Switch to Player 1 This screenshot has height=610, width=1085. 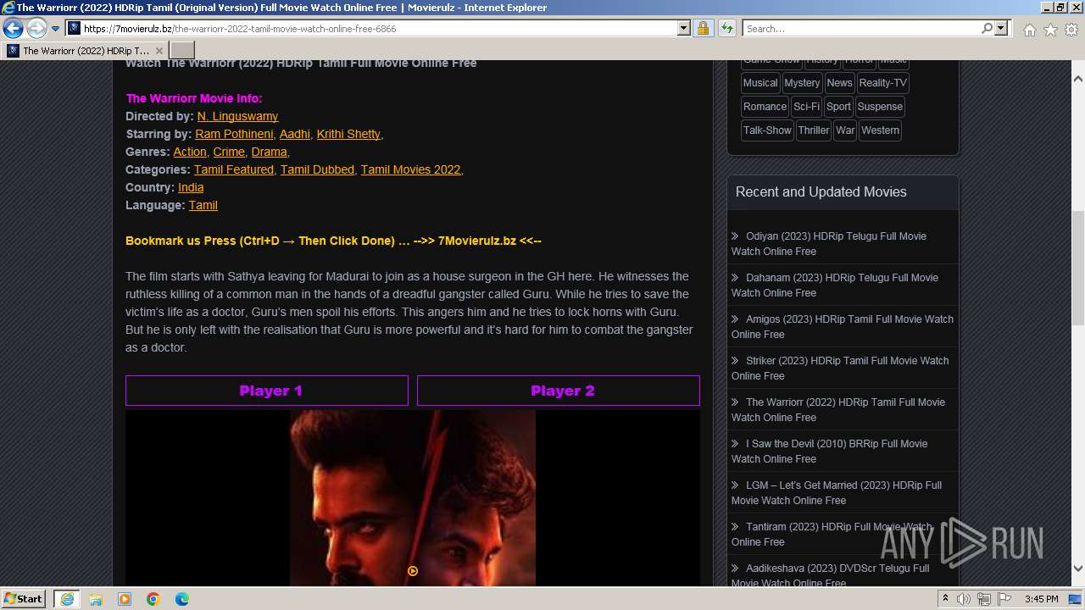click(267, 391)
